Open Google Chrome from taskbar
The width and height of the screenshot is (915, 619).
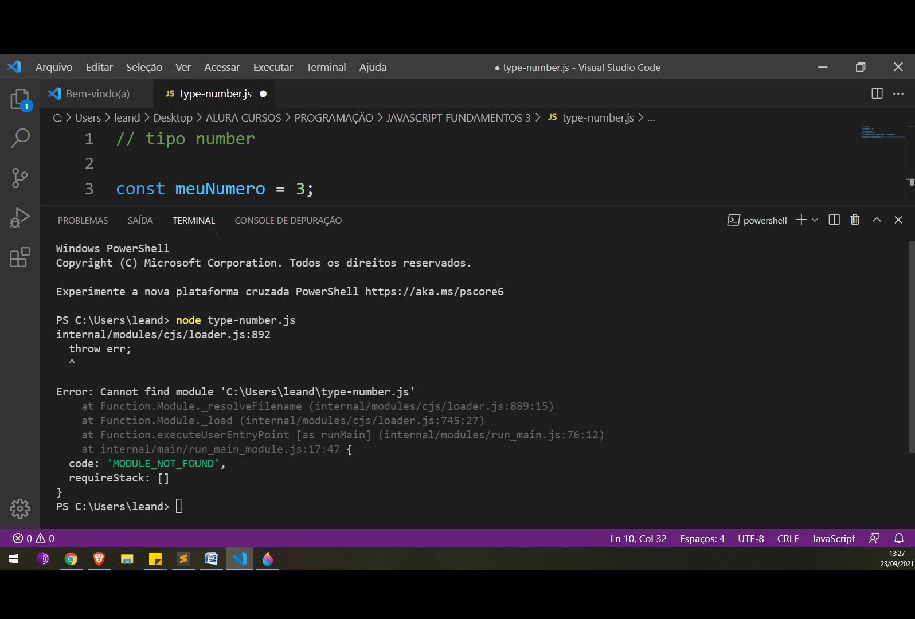click(71, 559)
